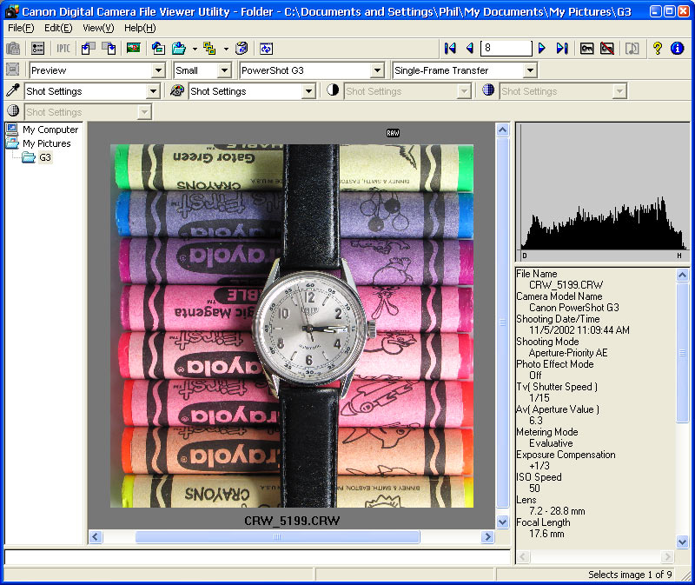The width and height of the screenshot is (695, 585).
Task: Click the blue saturation sphere icon
Action: click(x=488, y=90)
